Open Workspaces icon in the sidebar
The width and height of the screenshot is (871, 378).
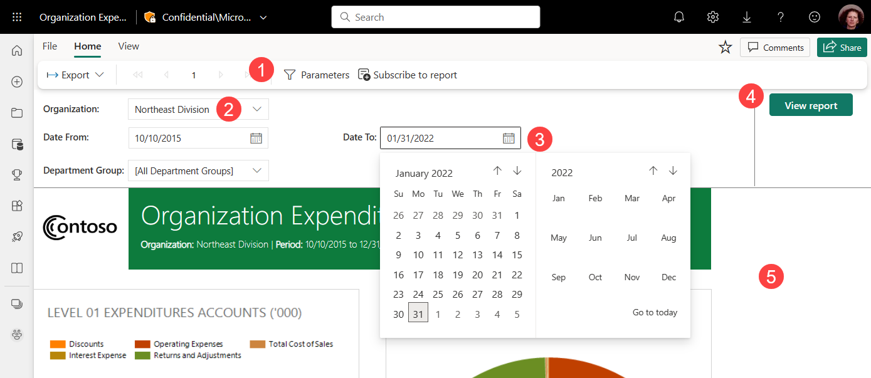17,304
